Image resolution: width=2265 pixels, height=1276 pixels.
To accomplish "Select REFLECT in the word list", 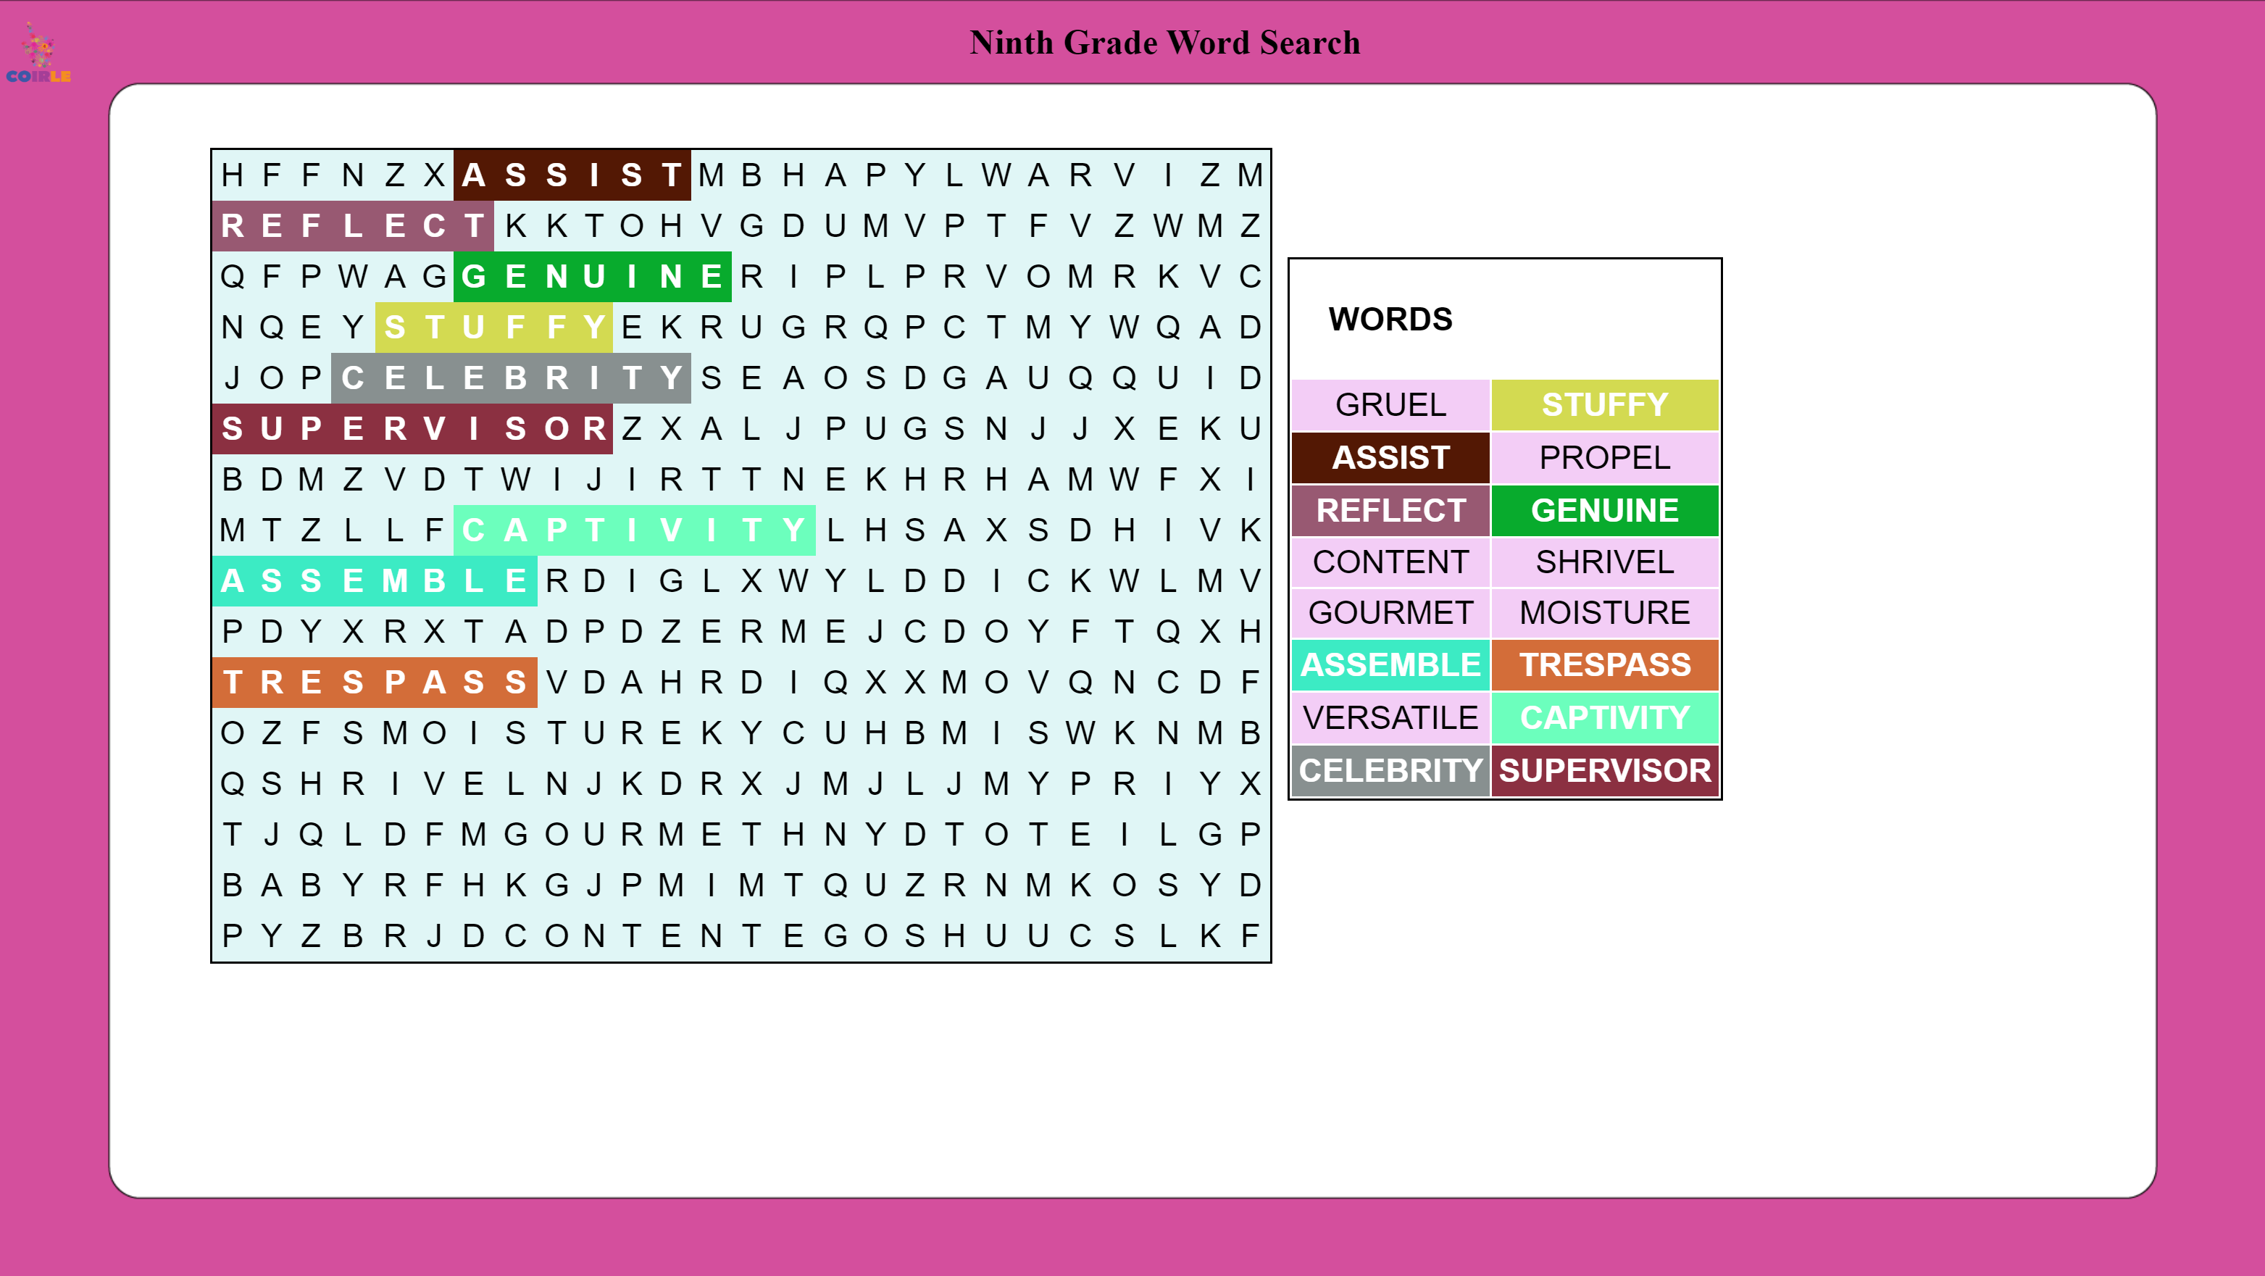I will [1390, 510].
